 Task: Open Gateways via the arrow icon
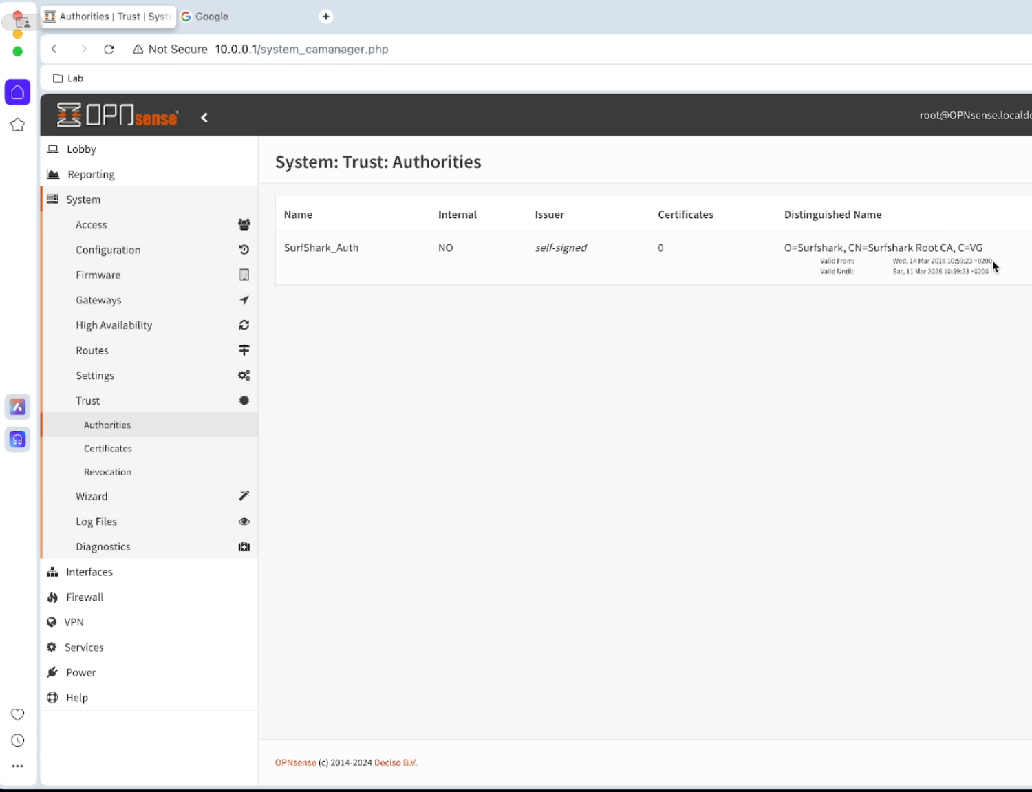[244, 299]
